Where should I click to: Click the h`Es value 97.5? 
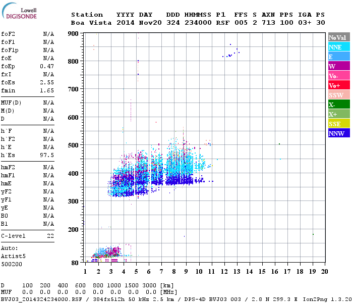click(47, 155)
